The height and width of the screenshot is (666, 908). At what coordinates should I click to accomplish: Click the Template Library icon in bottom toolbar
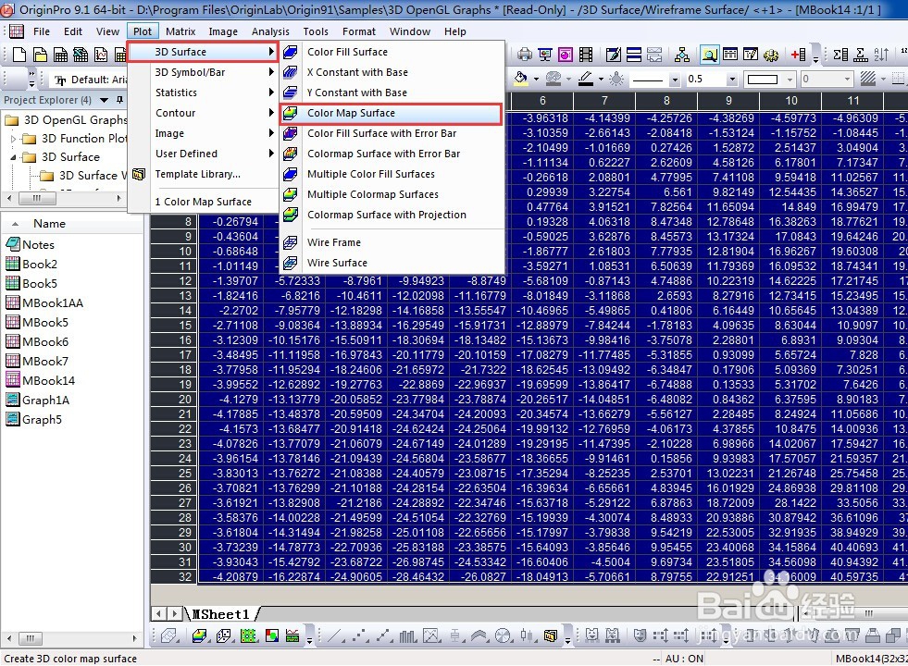(550, 635)
